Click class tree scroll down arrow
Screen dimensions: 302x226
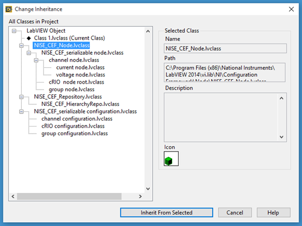click(148, 189)
